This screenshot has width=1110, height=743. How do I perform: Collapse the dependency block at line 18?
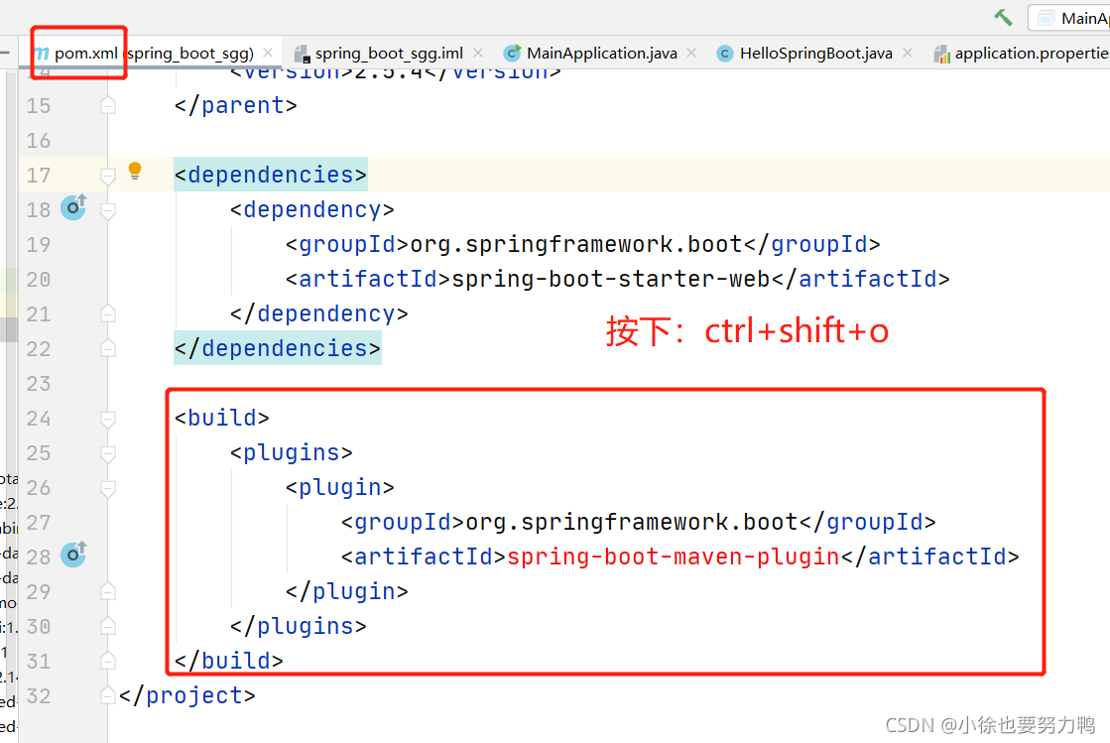pos(107,210)
